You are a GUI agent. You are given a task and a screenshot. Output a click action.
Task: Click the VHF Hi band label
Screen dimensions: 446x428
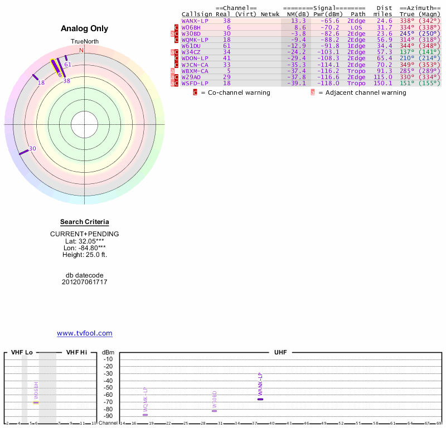click(x=76, y=352)
